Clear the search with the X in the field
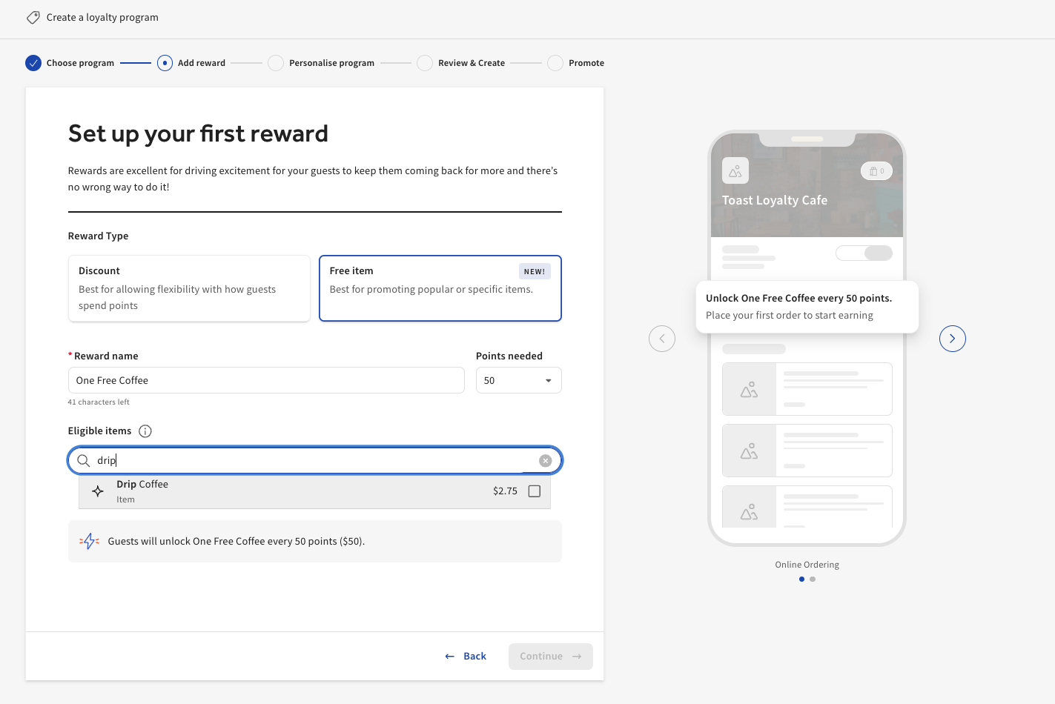The image size is (1055, 704). point(545,460)
